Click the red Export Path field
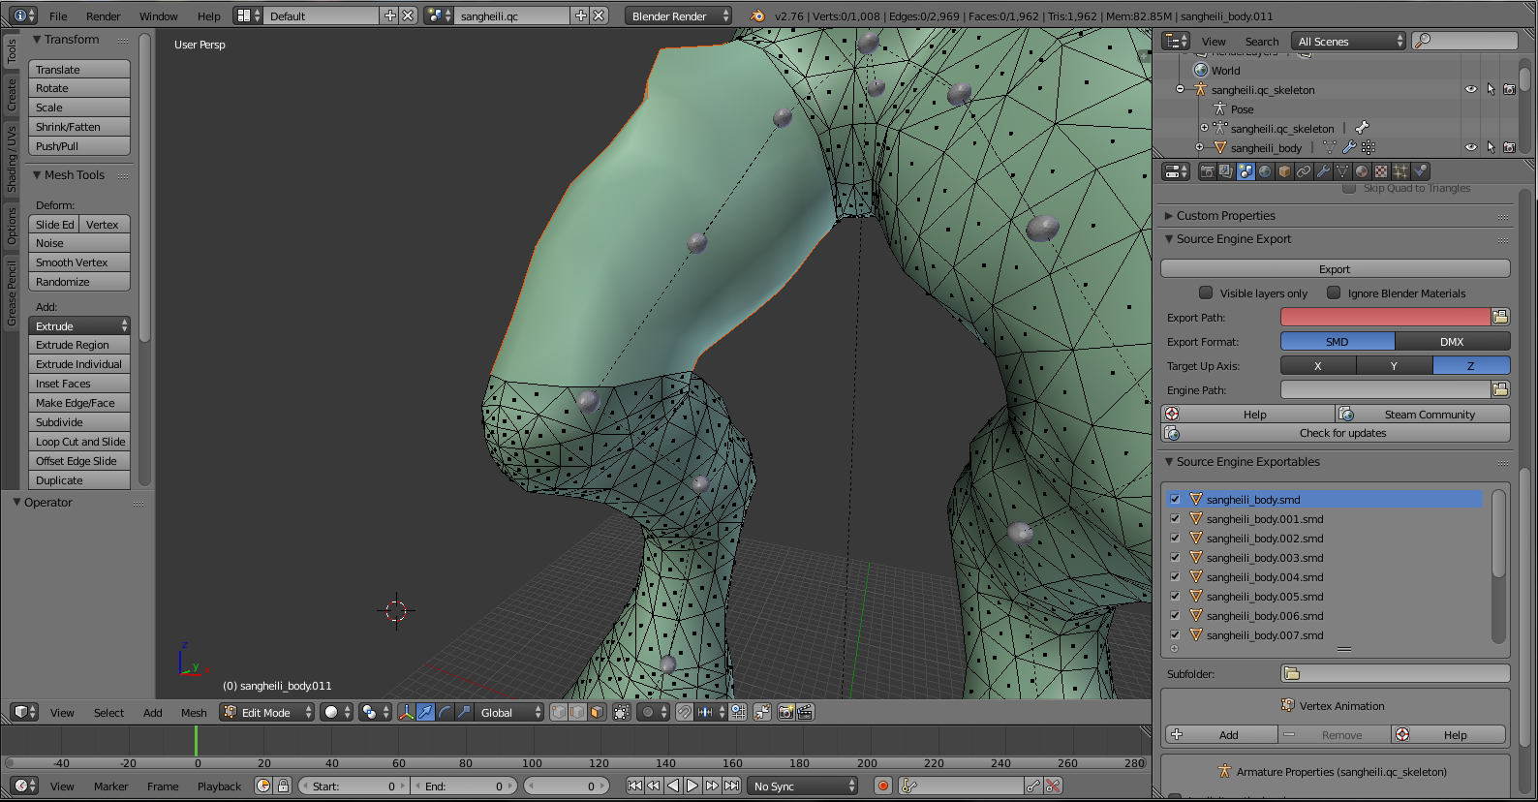This screenshot has height=802, width=1538. click(x=1384, y=317)
